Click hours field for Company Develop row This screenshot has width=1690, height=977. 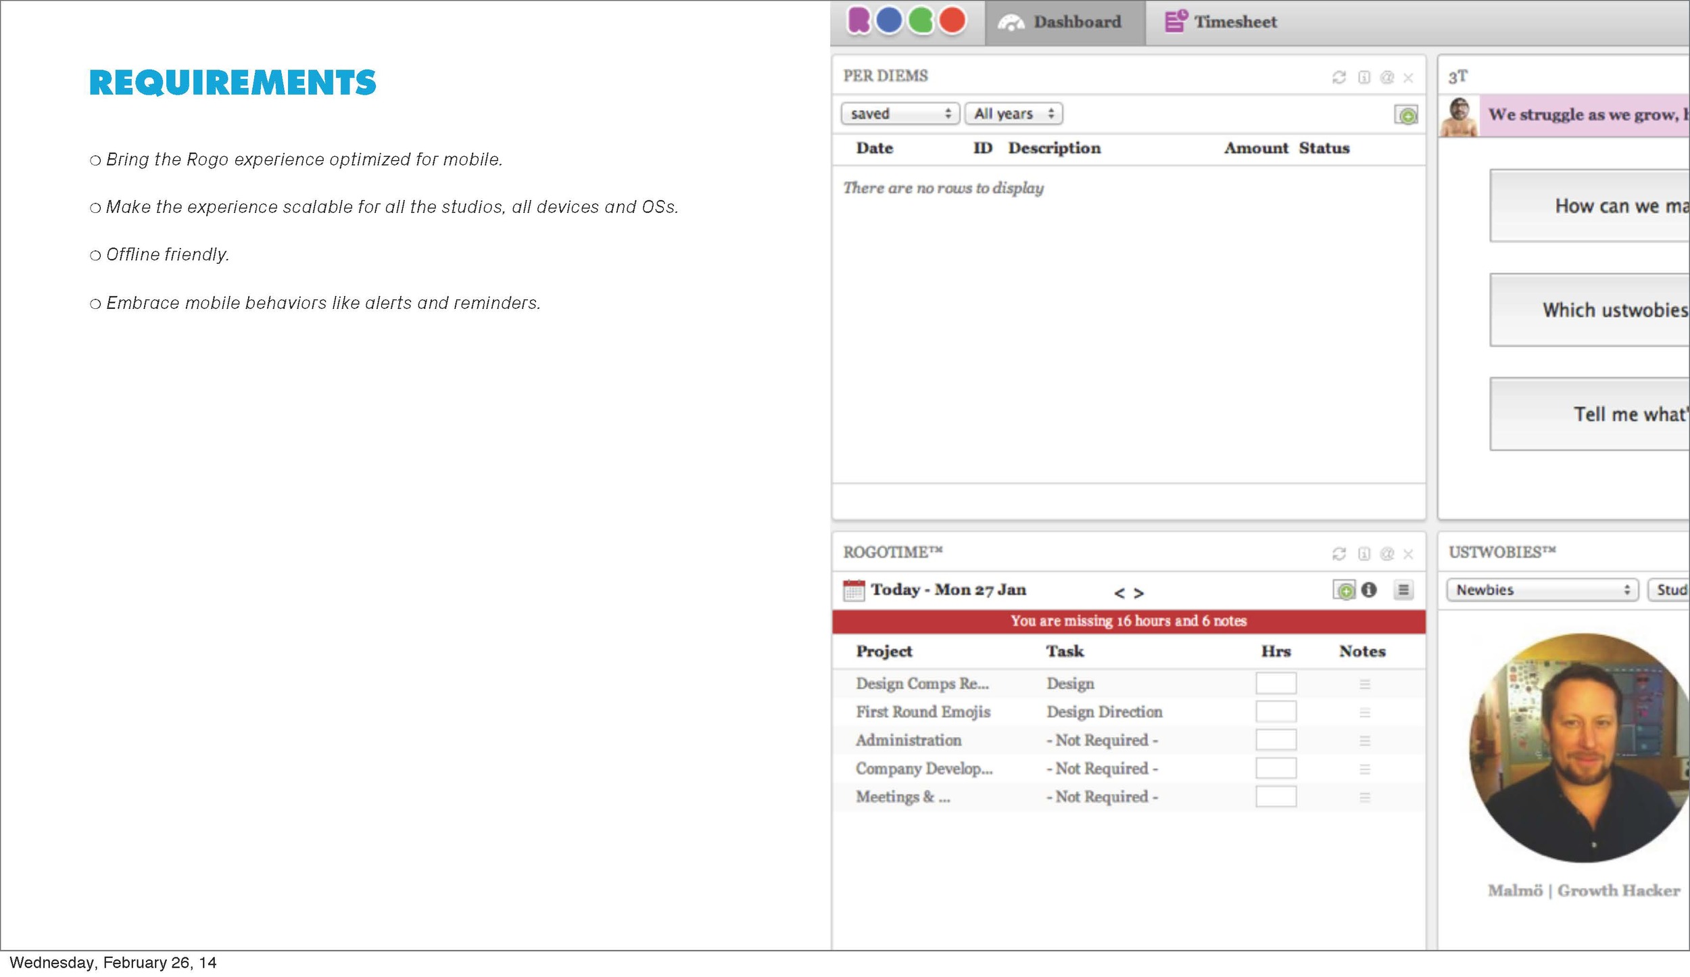tap(1276, 768)
